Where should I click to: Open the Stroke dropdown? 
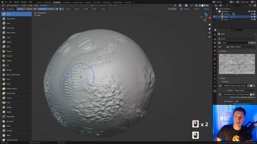click(x=87, y=9)
